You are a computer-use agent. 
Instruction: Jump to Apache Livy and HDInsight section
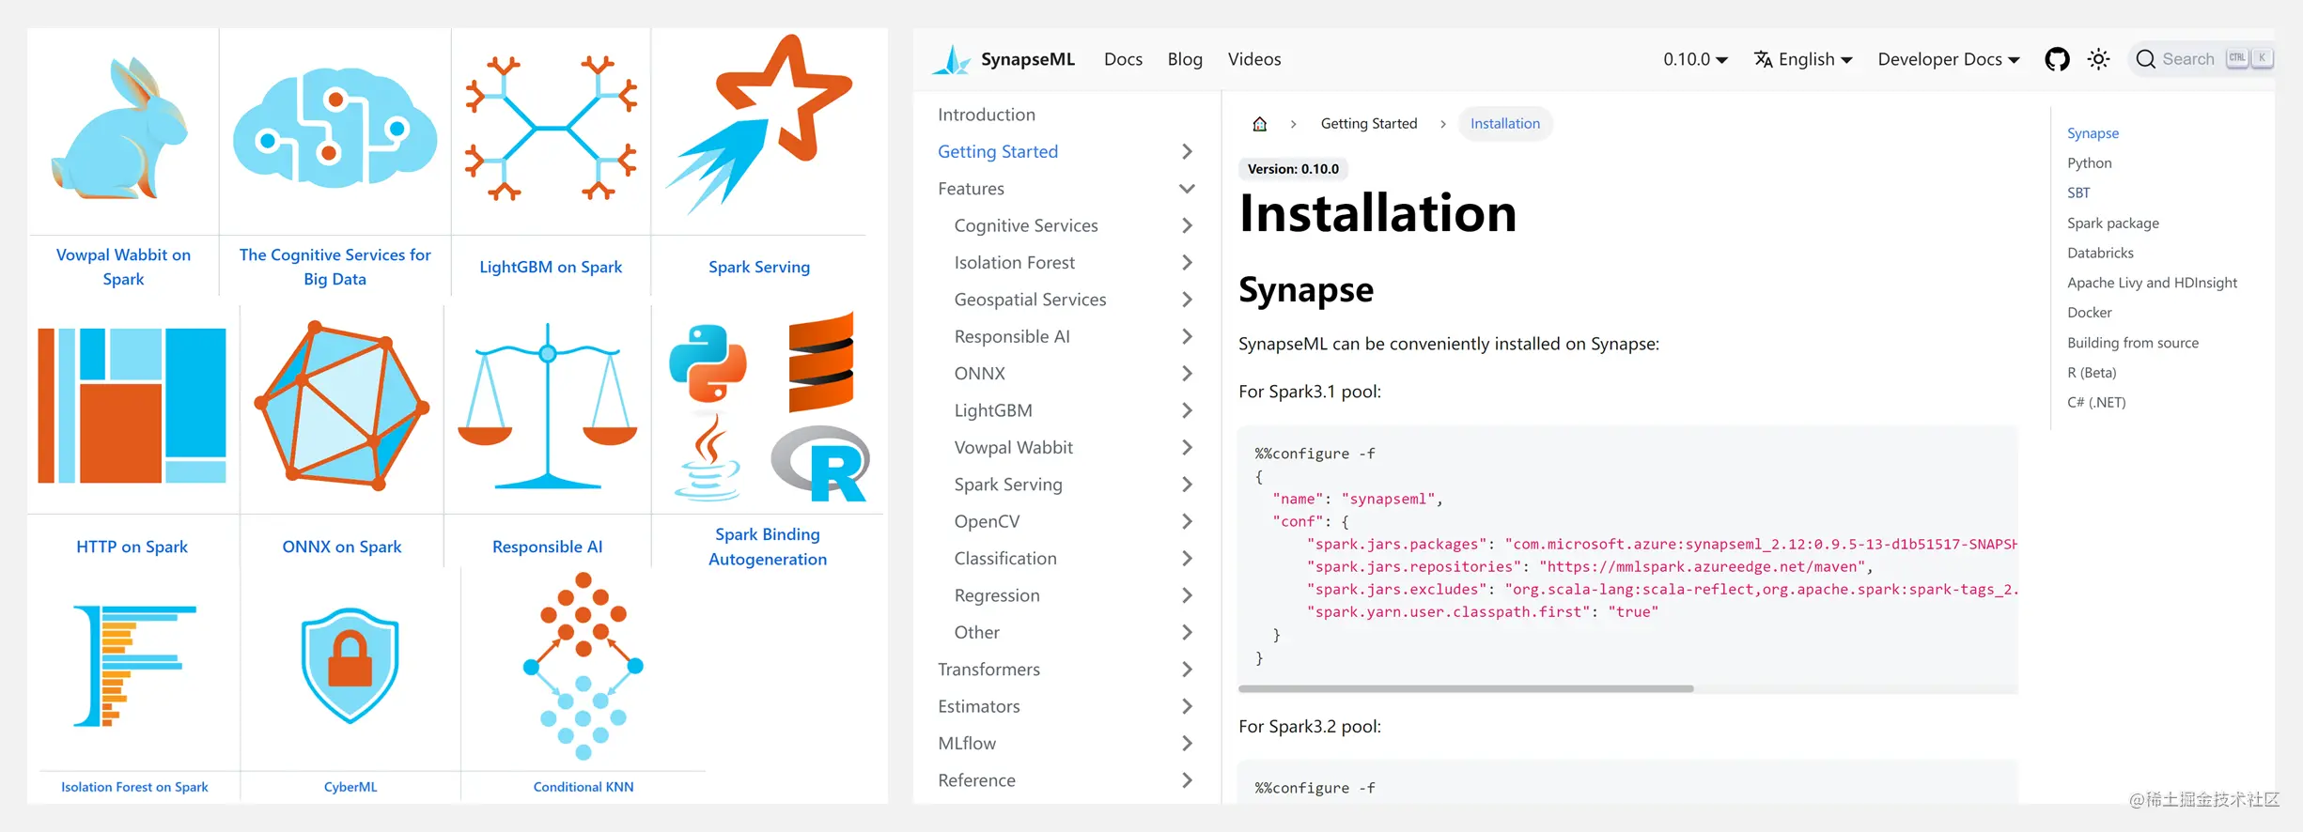pos(2152,283)
